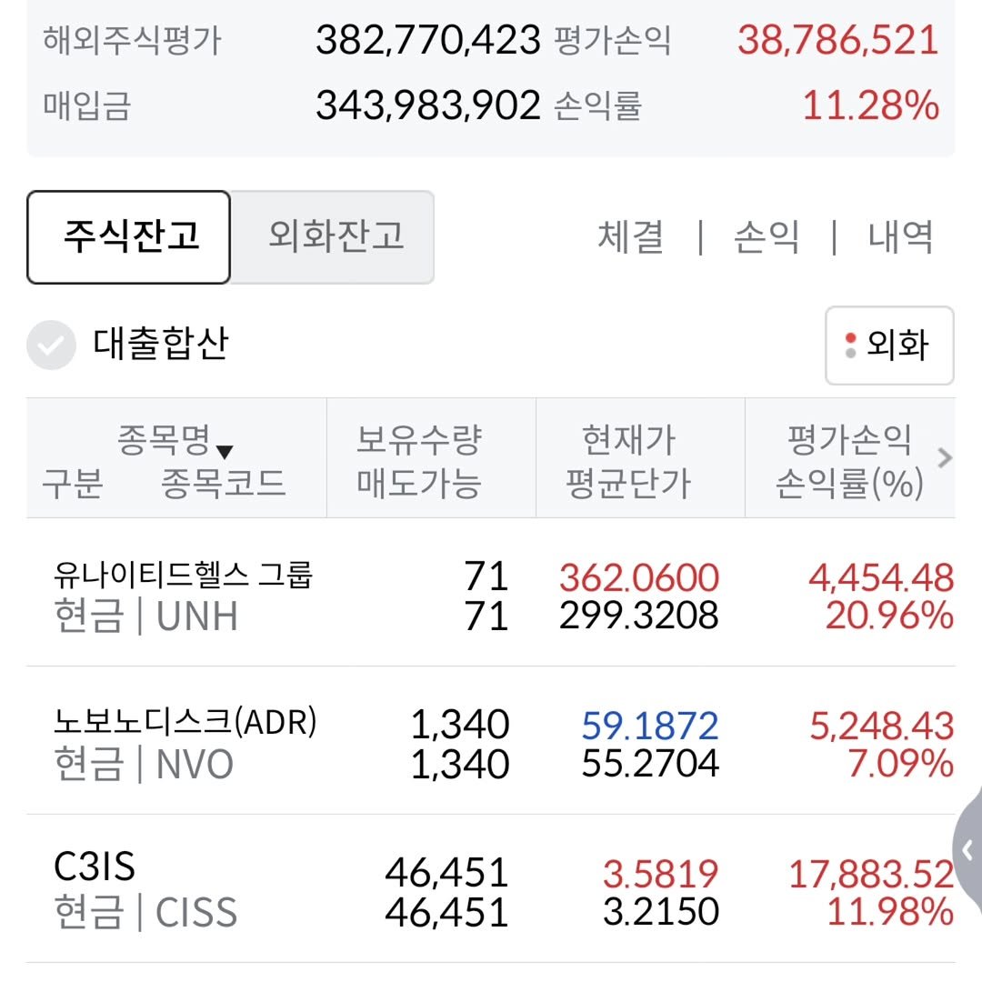View the 내역 link
Image resolution: width=982 pixels, height=982 pixels.
click(900, 237)
